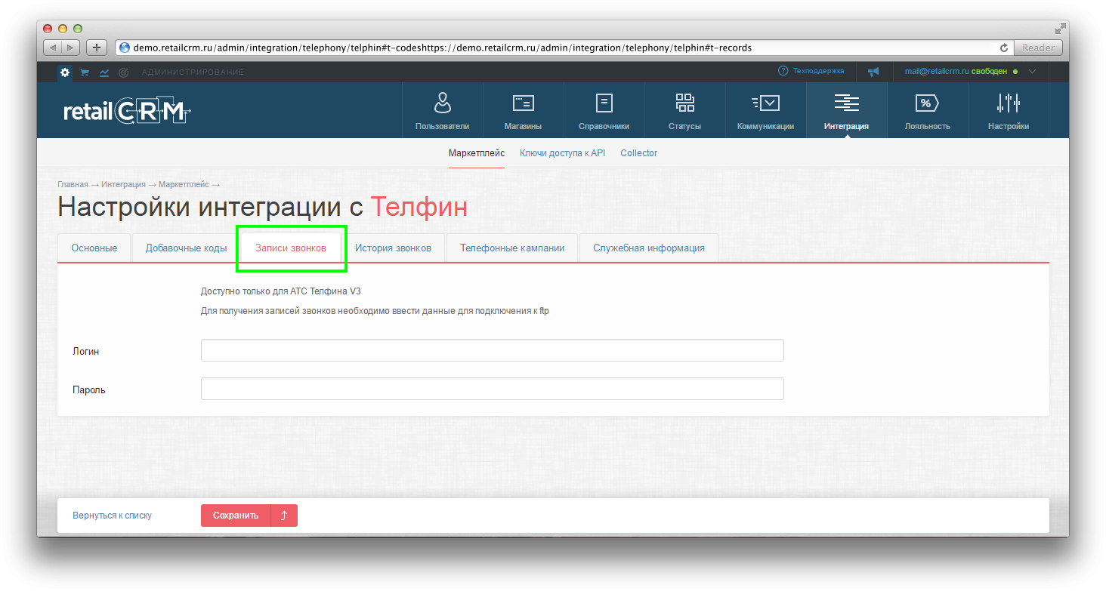Click the Логин field label
The width and height of the screenshot is (1106, 591).
coord(86,351)
